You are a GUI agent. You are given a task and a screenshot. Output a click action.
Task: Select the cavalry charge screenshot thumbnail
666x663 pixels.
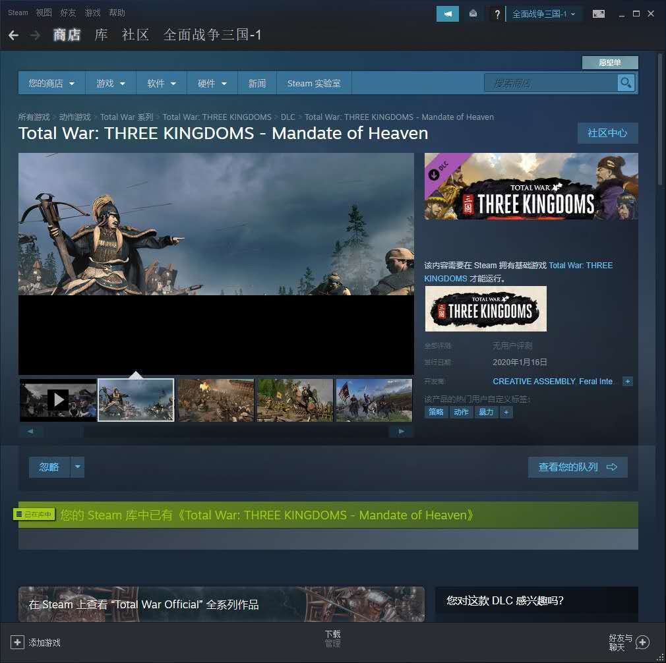[374, 400]
